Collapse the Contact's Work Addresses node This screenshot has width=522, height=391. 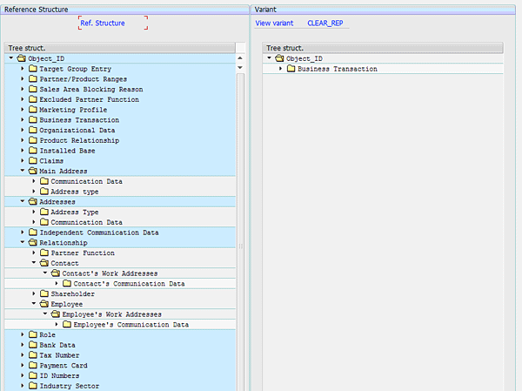tap(45, 273)
